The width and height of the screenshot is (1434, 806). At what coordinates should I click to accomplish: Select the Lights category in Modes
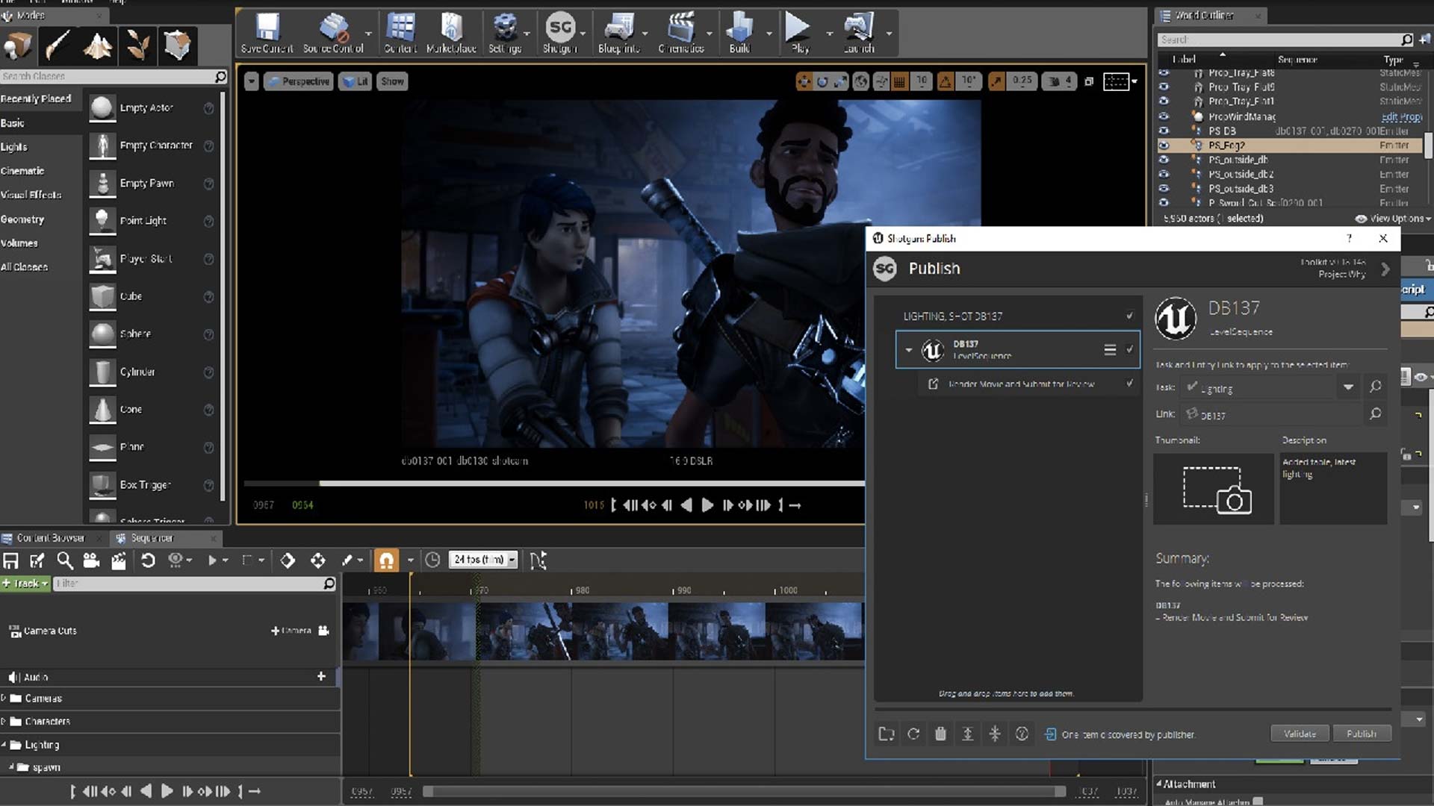click(14, 147)
